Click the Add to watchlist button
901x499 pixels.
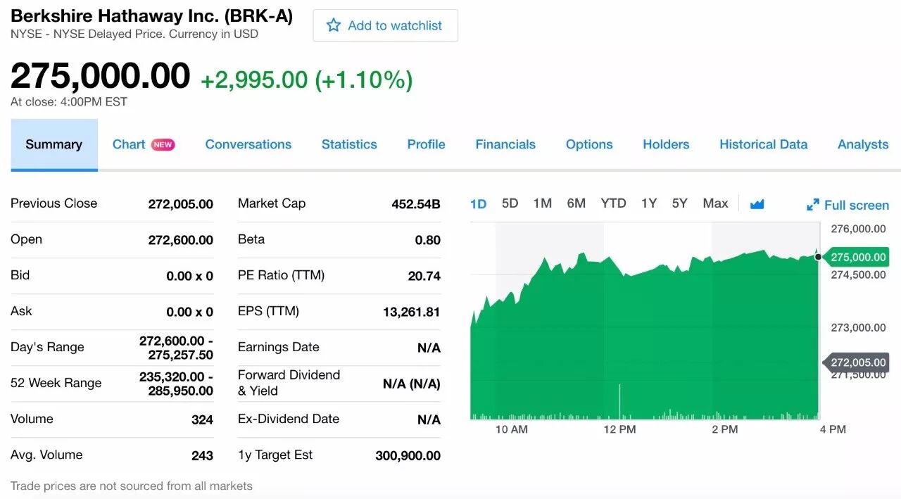click(385, 25)
